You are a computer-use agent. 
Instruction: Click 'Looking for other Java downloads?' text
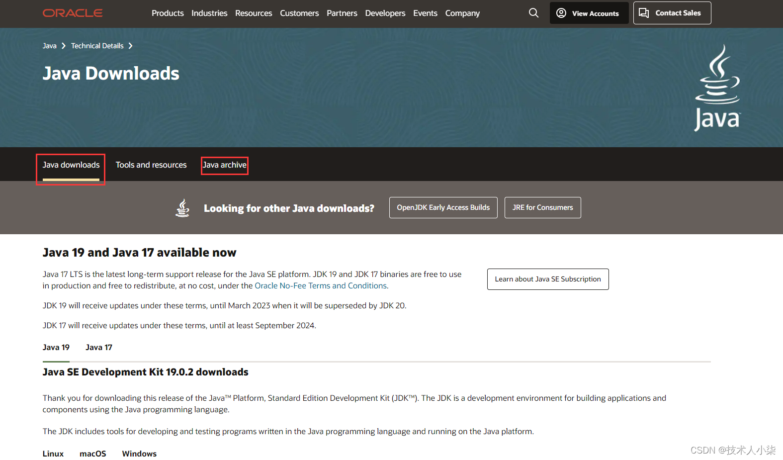tap(289, 208)
